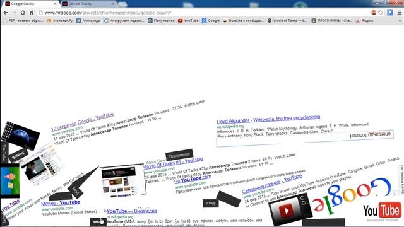This screenshot has height=227, width=404.
Task: Click the YouTube TV play icon image
Action: point(290,209)
